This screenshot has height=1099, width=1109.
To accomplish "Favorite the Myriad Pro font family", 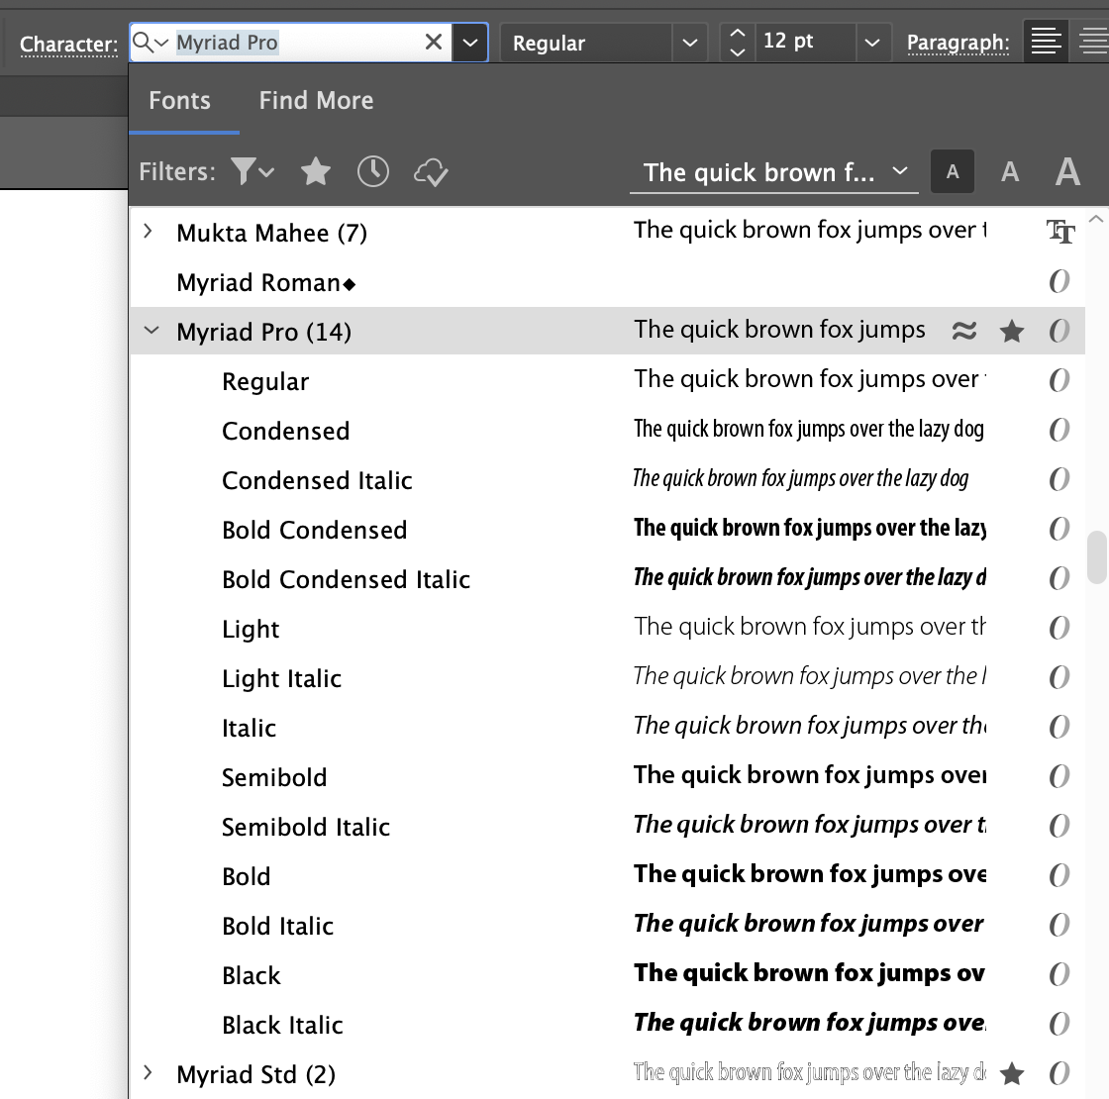I will click(1012, 331).
